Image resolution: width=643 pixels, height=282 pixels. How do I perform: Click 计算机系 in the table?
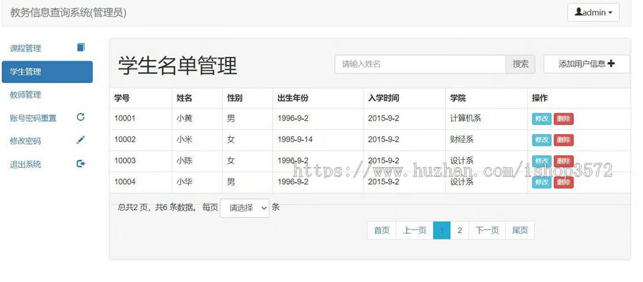pos(465,119)
